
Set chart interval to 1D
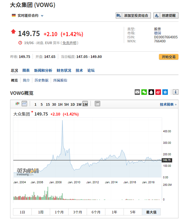point(72,104)
